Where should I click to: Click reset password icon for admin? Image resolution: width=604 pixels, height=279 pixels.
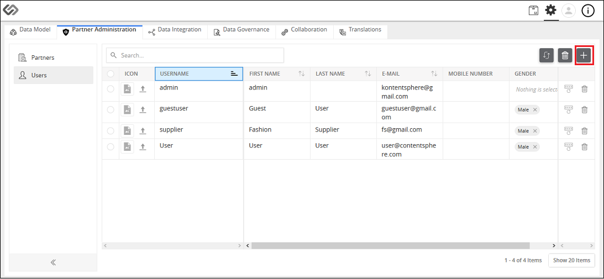click(x=569, y=88)
